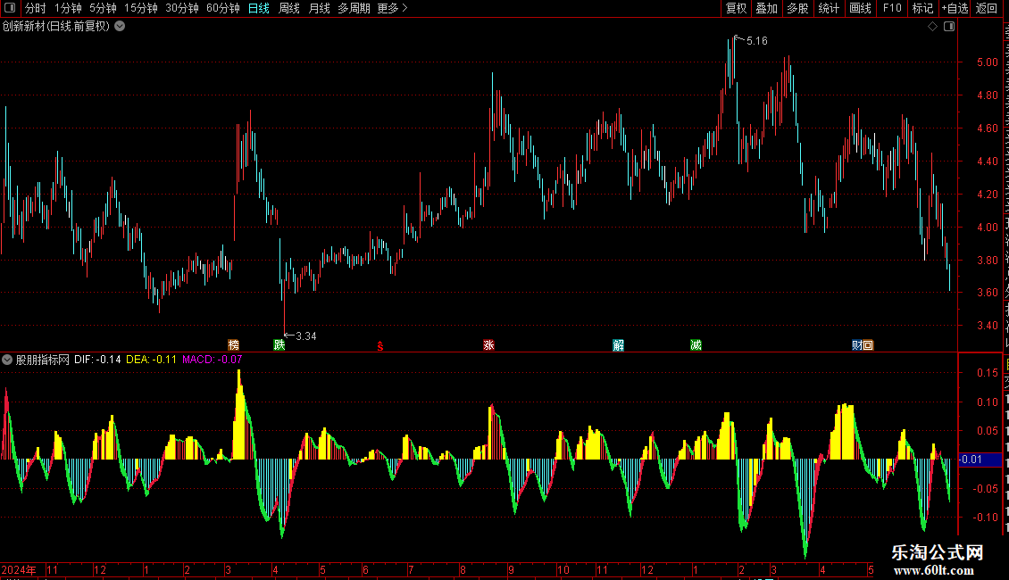This screenshot has width=1009, height=580.
Task: Open the 减 event marker
Action: (x=696, y=345)
